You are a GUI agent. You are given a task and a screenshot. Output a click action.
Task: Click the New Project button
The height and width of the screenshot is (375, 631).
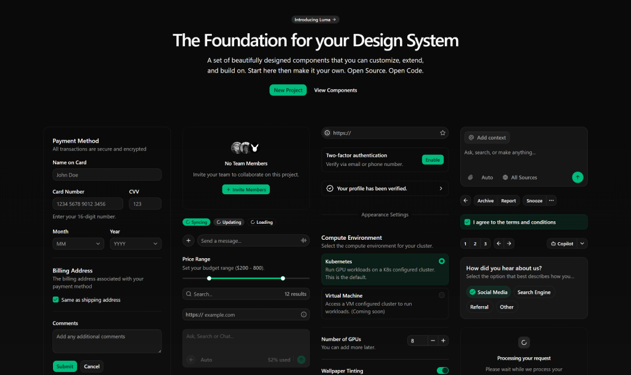288,90
